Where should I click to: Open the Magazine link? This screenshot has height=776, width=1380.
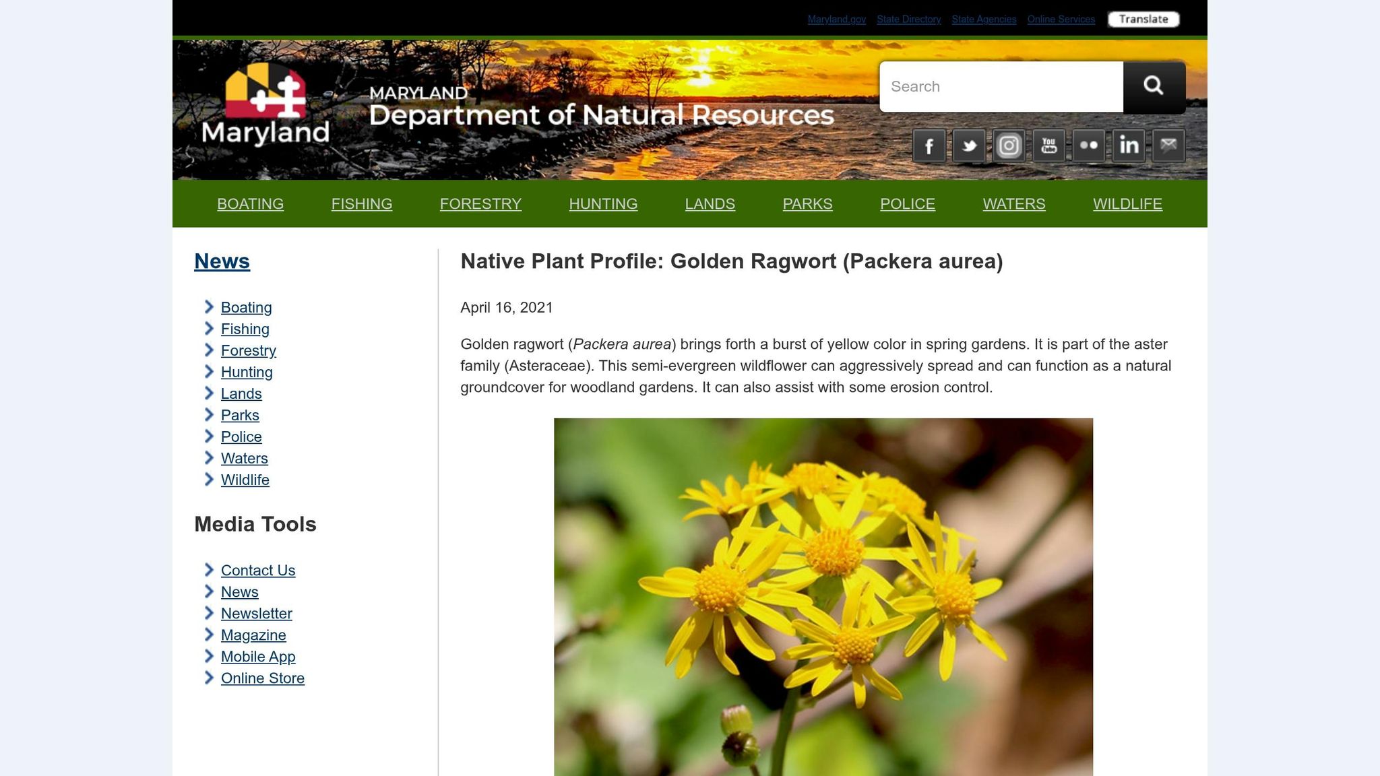click(x=253, y=635)
